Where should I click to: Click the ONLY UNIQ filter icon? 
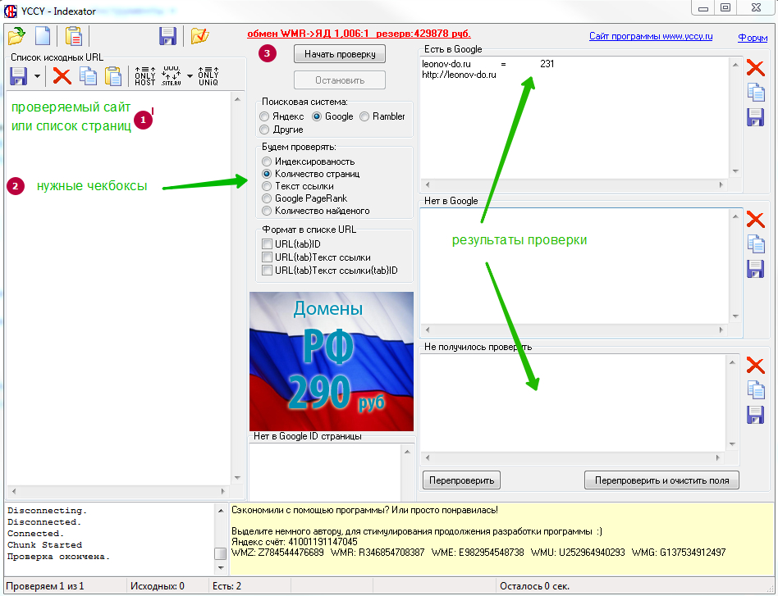208,76
